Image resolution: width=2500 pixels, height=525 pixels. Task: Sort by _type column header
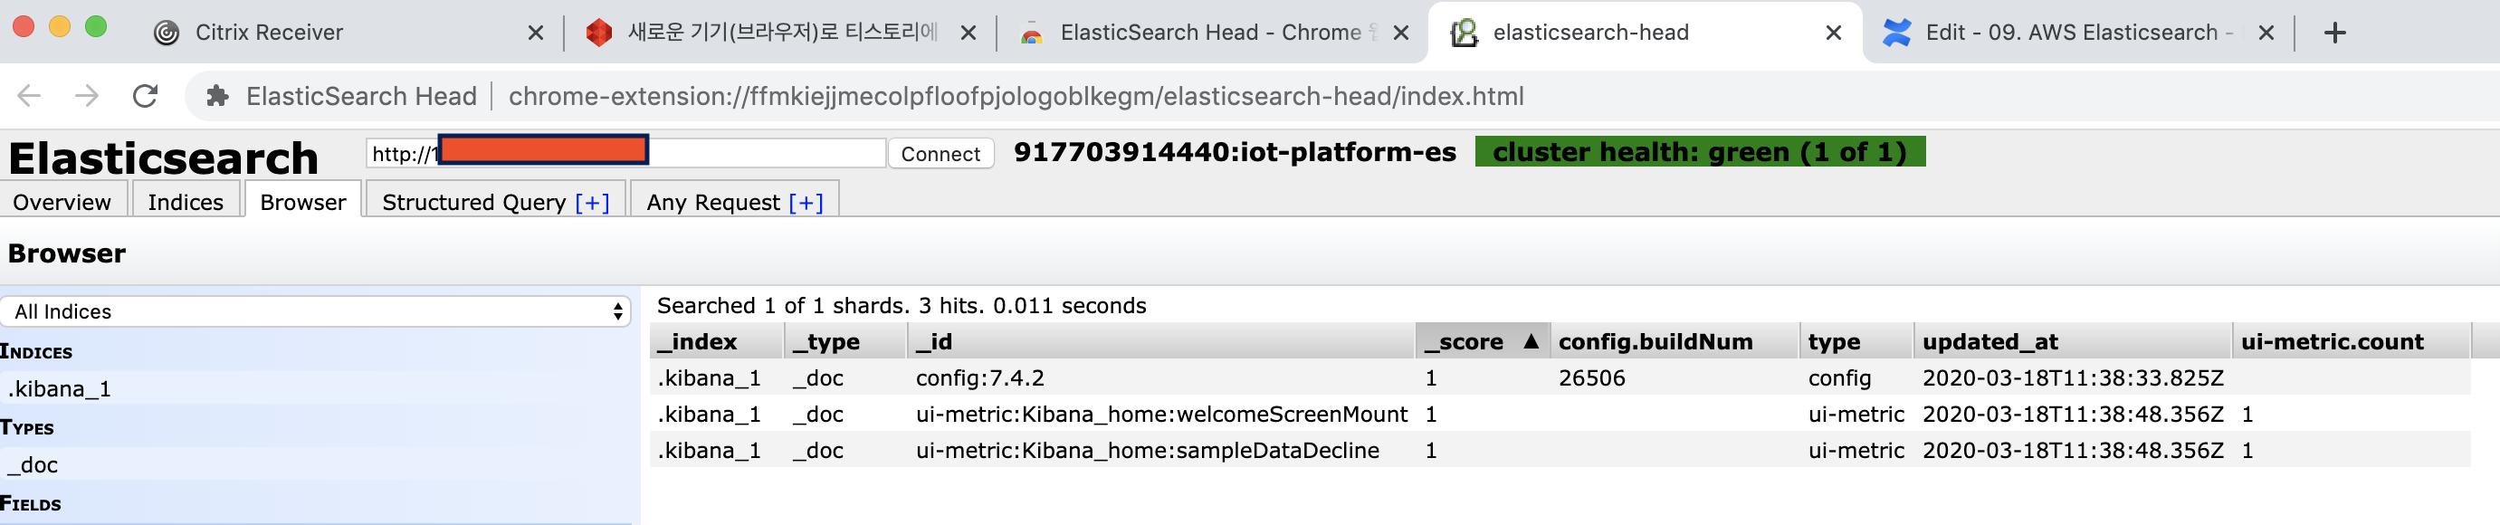tap(844, 340)
